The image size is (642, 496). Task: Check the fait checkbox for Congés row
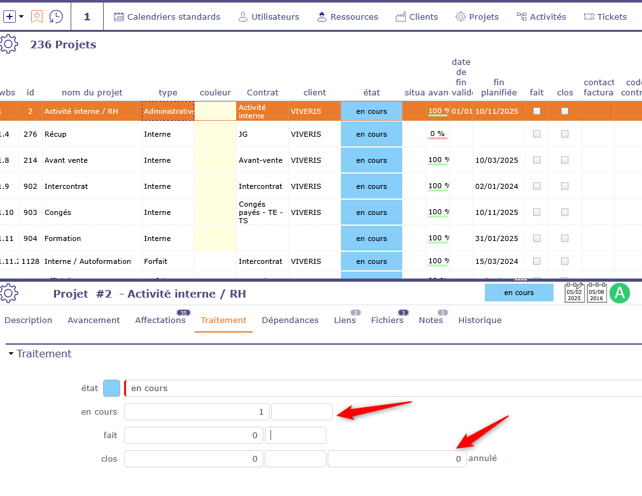pos(536,212)
